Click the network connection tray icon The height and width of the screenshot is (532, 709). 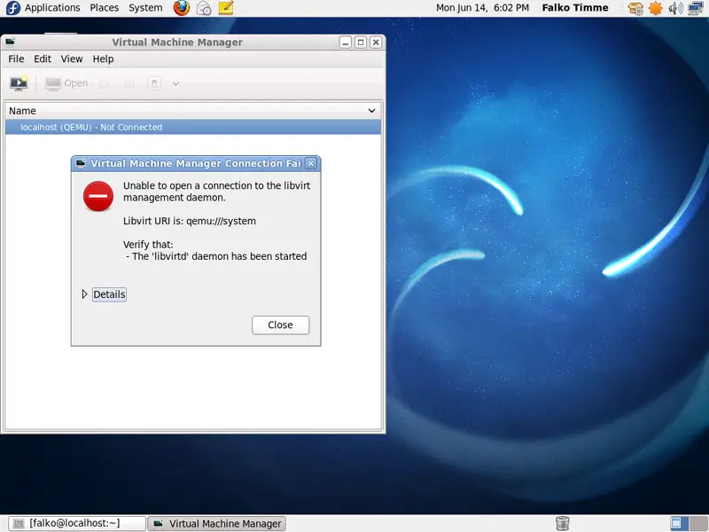coord(696,8)
